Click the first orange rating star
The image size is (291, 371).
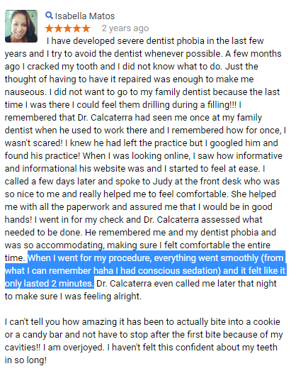pyautogui.click(x=50, y=28)
